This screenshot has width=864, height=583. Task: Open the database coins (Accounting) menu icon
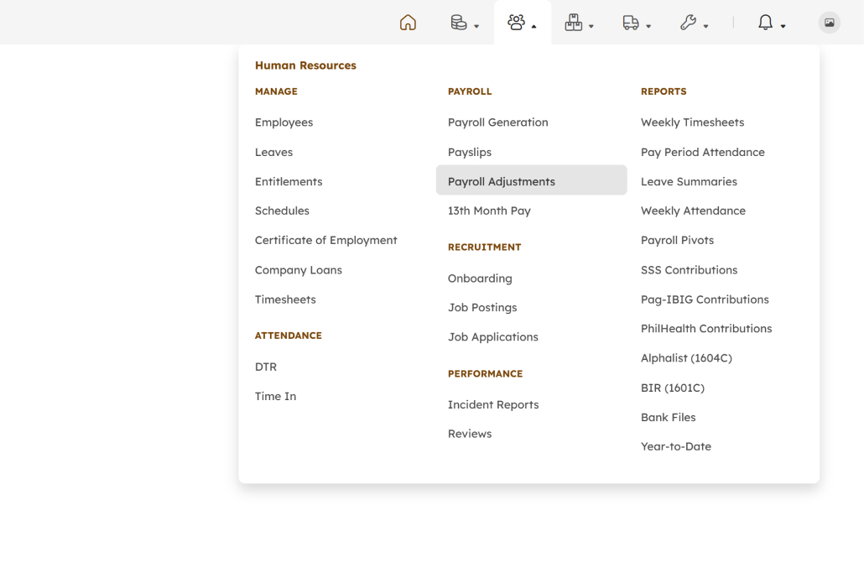click(x=459, y=23)
